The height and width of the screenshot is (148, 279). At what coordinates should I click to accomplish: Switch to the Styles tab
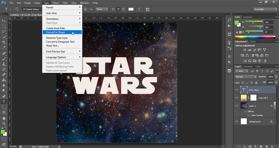tap(253, 42)
